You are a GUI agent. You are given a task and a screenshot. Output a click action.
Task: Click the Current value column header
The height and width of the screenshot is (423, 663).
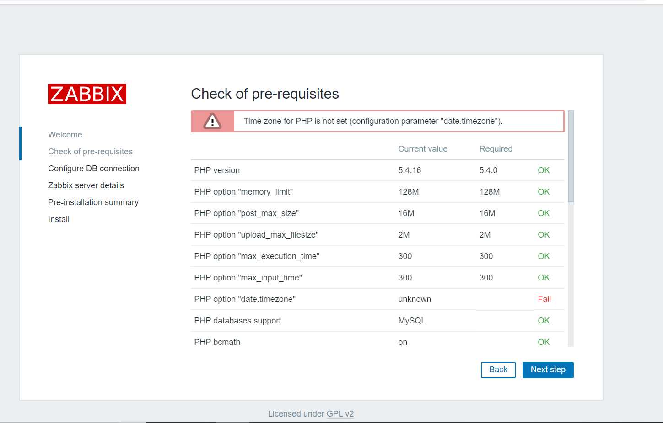pos(423,149)
